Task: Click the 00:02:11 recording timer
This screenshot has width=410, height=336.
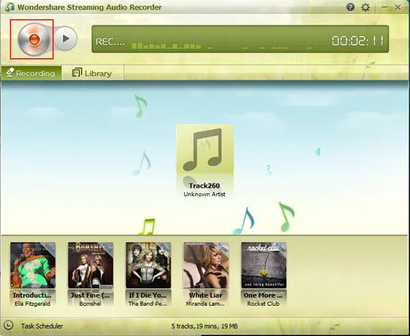Action: [x=359, y=41]
